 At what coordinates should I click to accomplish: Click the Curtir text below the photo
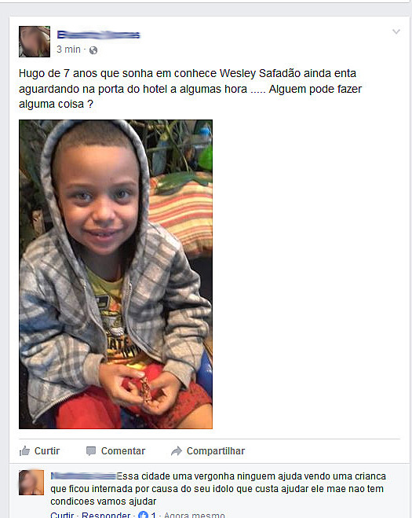pyautogui.click(x=47, y=451)
